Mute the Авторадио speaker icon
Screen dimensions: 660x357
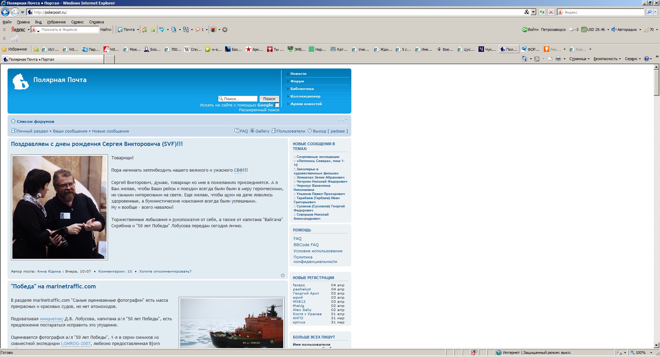614,30
